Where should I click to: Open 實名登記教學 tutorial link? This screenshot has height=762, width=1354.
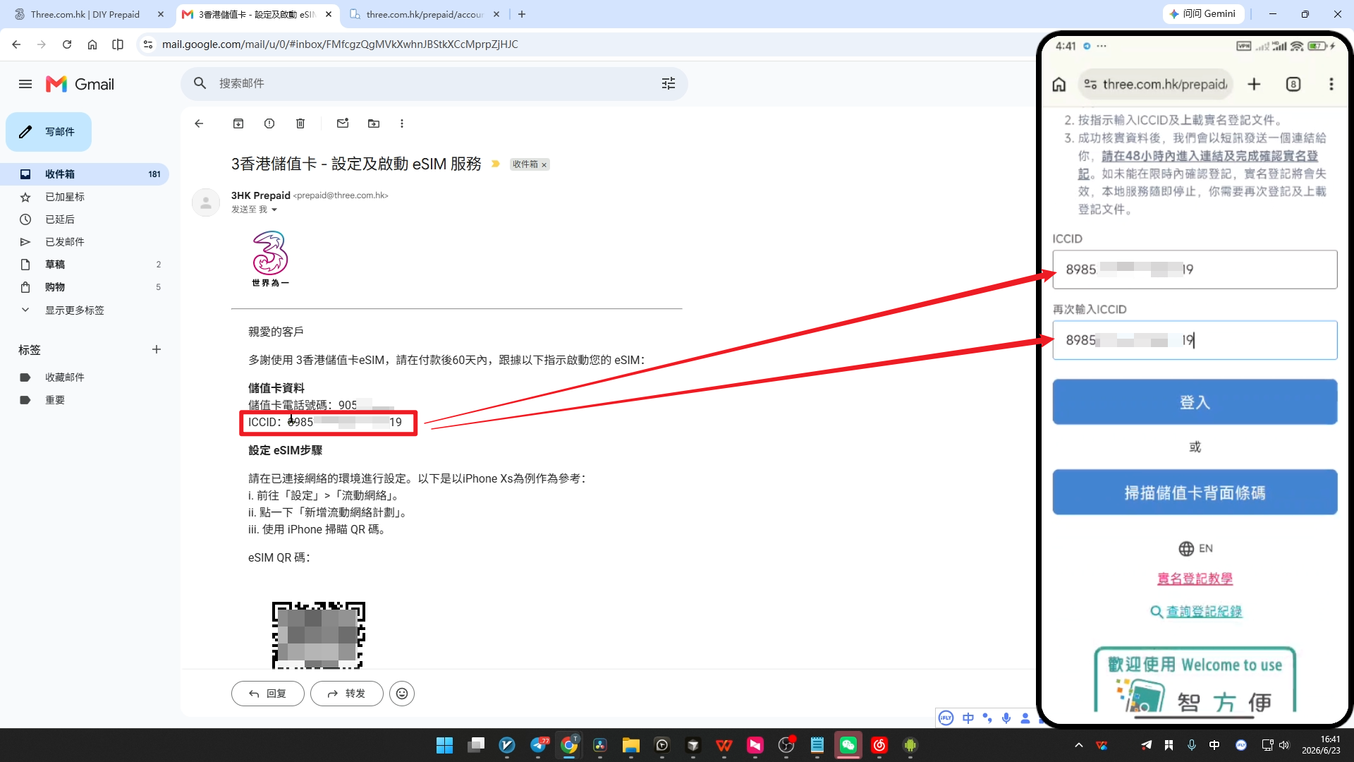tap(1195, 579)
